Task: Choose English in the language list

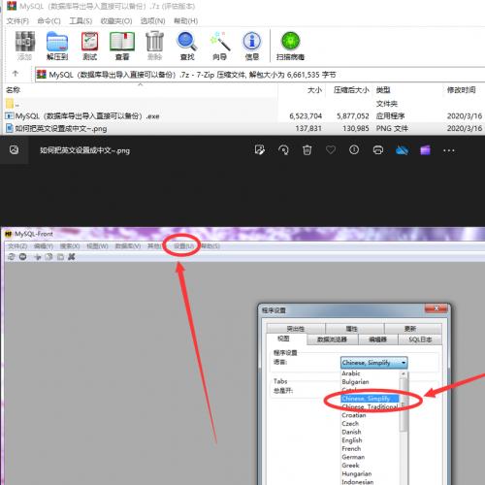Action: pos(352,440)
